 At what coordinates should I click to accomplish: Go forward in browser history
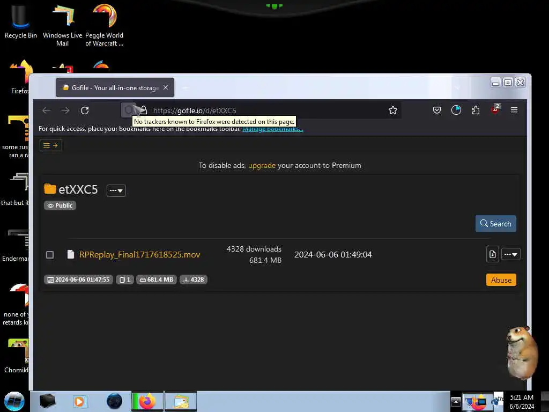pyautogui.click(x=65, y=111)
